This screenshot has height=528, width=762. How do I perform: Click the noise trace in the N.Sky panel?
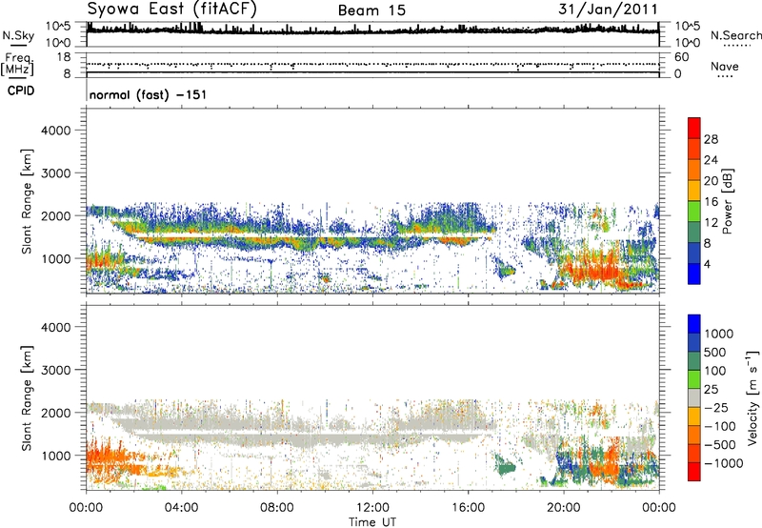tap(372, 30)
